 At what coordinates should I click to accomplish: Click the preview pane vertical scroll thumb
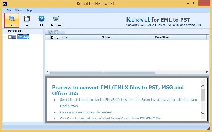203,95
